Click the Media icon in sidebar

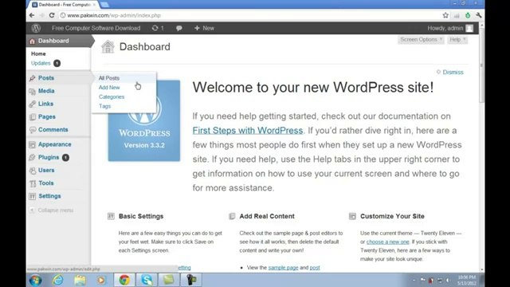[32, 91]
